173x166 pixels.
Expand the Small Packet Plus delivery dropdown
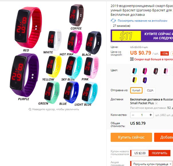tap(156, 103)
